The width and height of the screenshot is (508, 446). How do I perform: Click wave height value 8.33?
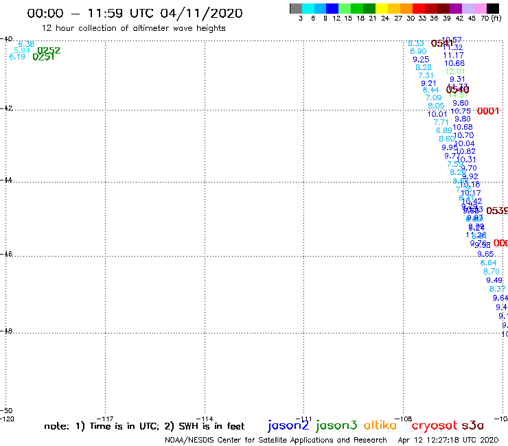pyautogui.click(x=416, y=43)
